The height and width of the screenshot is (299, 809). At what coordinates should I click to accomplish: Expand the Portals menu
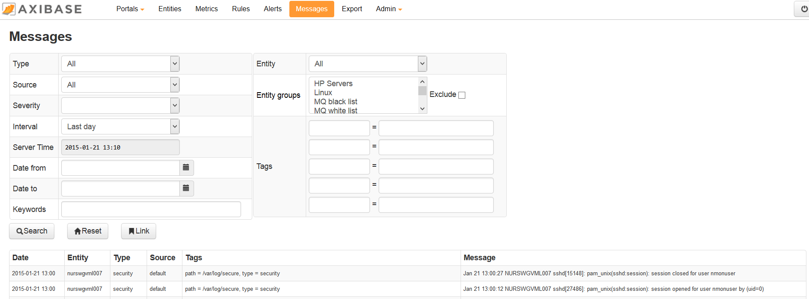(x=130, y=9)
